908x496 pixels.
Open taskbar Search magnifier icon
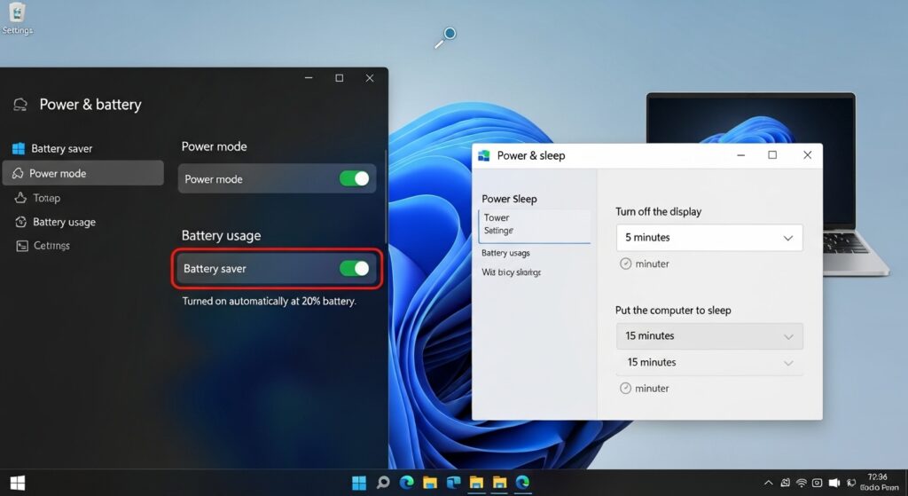point(383,483)
